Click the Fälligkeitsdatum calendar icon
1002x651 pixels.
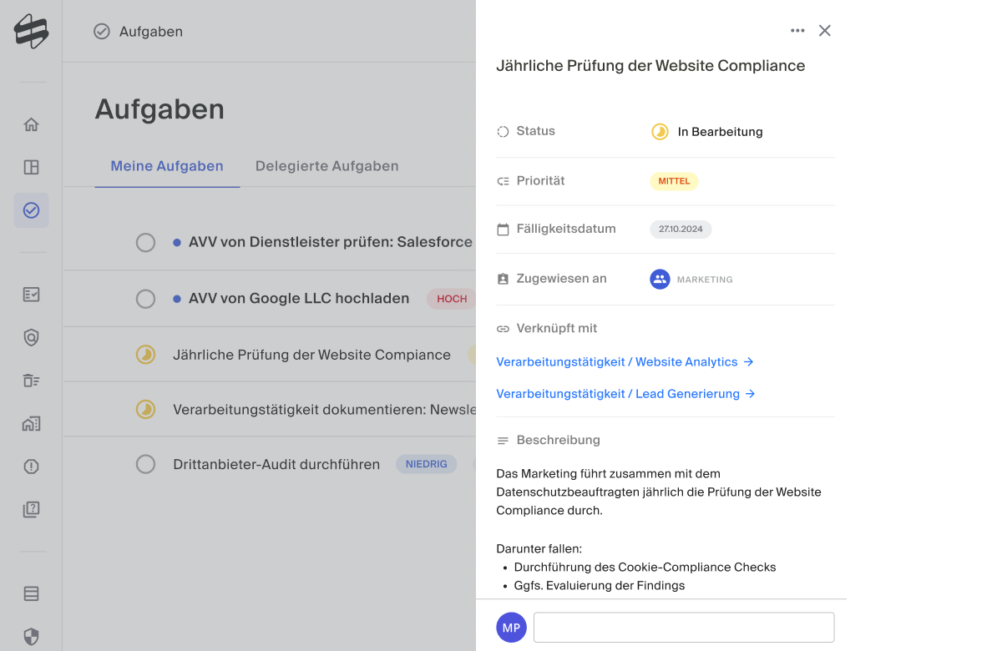tap(503, 230)
